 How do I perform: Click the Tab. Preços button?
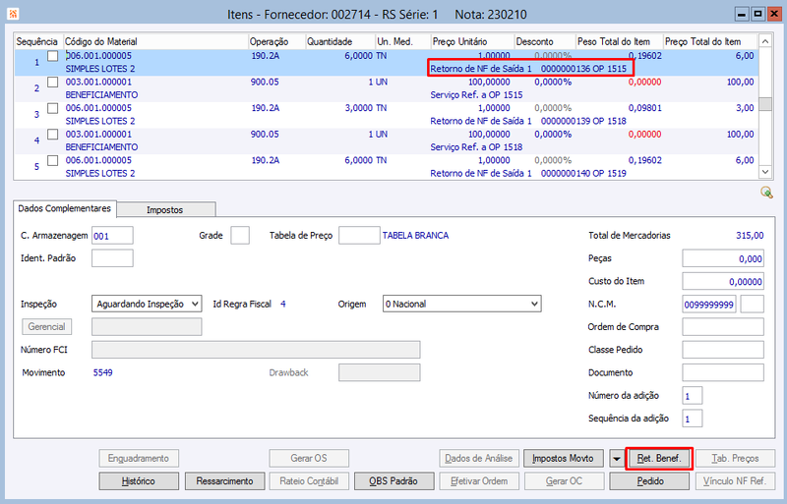tap(735, 459)
